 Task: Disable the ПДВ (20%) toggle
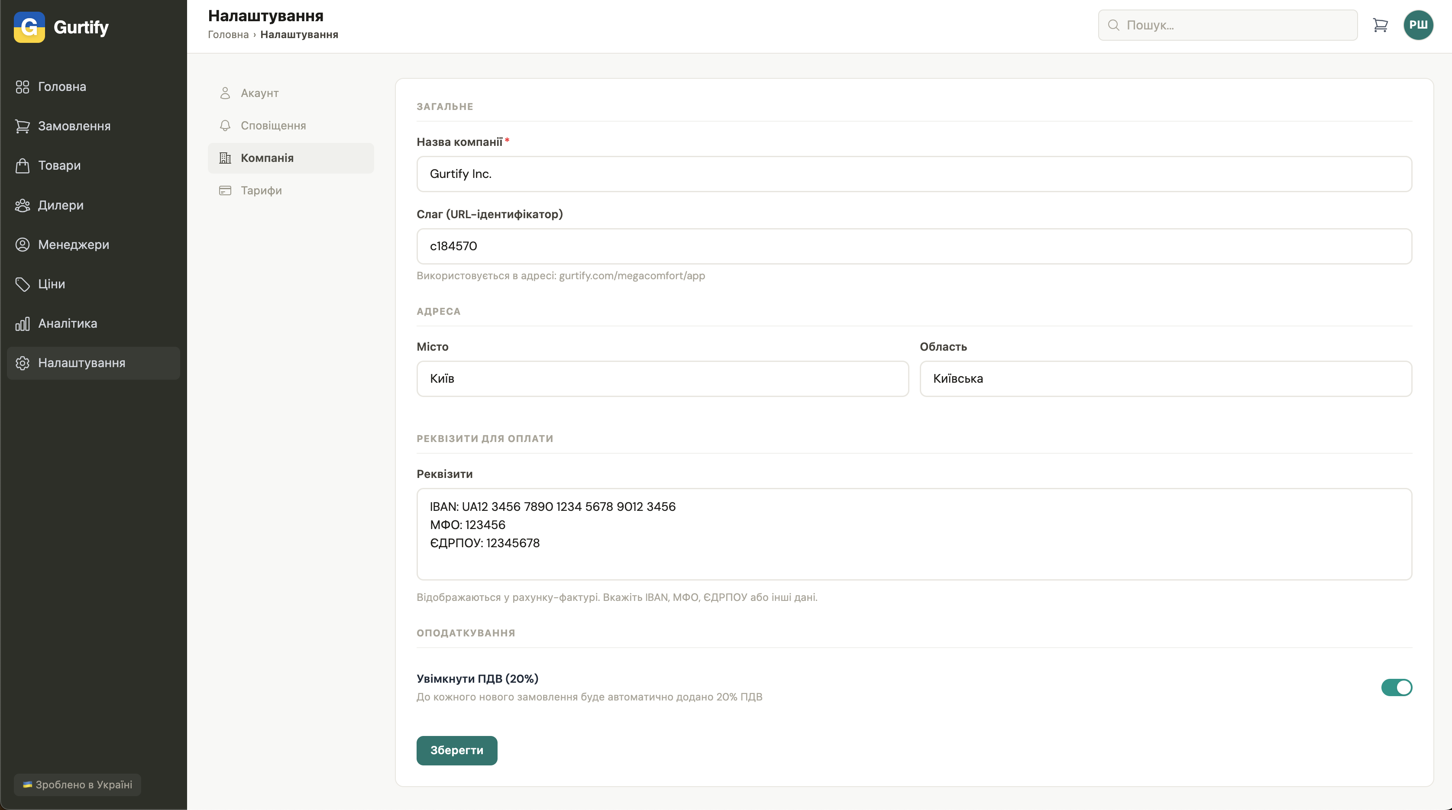tap(1396, 687)
